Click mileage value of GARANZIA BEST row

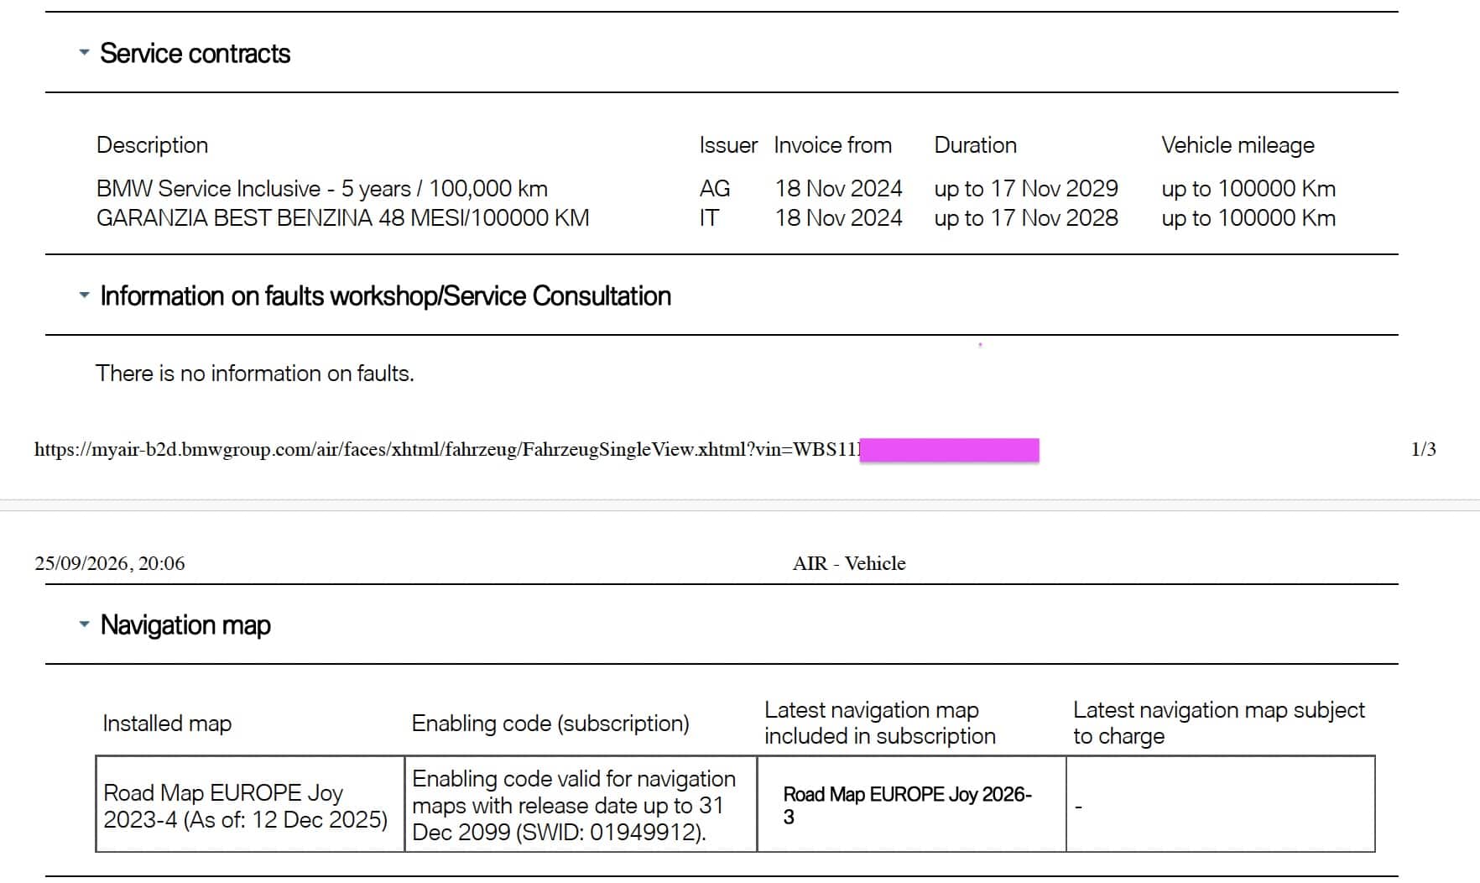coord(1248,218)
